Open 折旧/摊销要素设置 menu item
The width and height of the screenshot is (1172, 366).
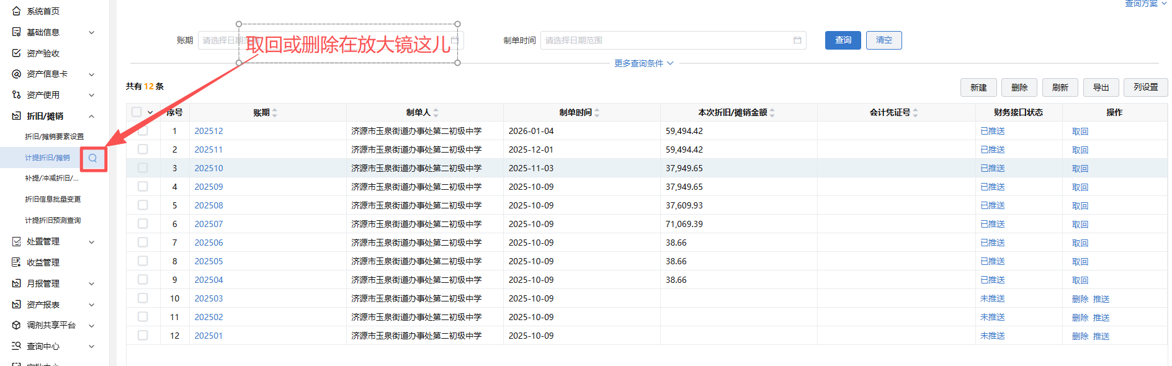pyautogui.click(x=54, y=136)
